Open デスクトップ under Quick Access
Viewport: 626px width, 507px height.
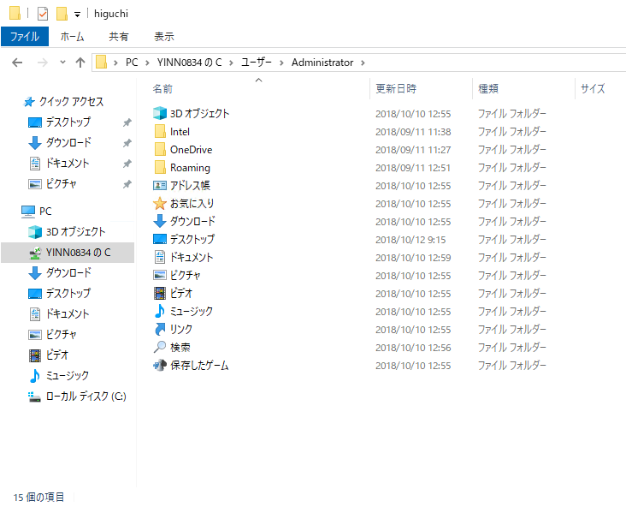[x=68, y=122]
